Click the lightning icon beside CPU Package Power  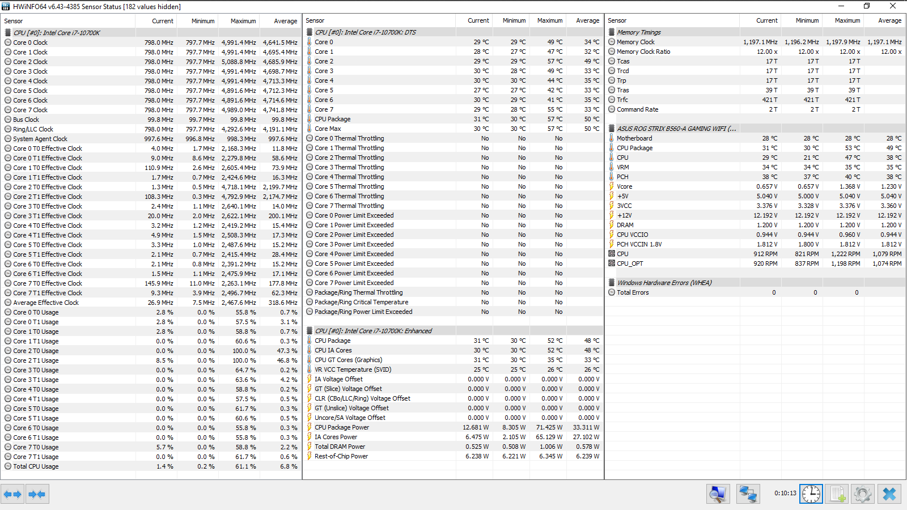pos(310,427)
